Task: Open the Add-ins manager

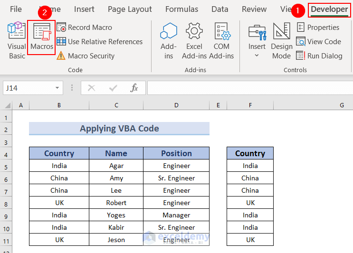Action: (169, 41)
